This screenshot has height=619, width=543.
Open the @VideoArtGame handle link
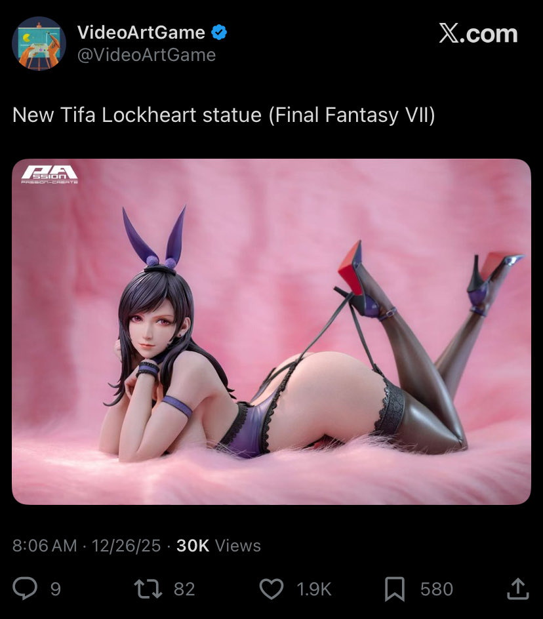(x=146, y=55)
